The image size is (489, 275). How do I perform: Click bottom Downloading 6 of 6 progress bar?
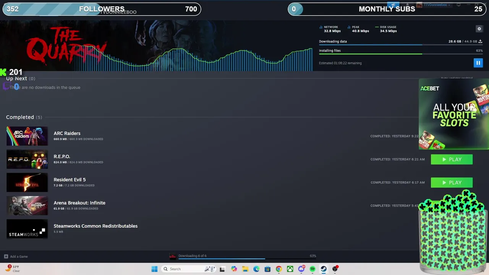tap(247, 259)
